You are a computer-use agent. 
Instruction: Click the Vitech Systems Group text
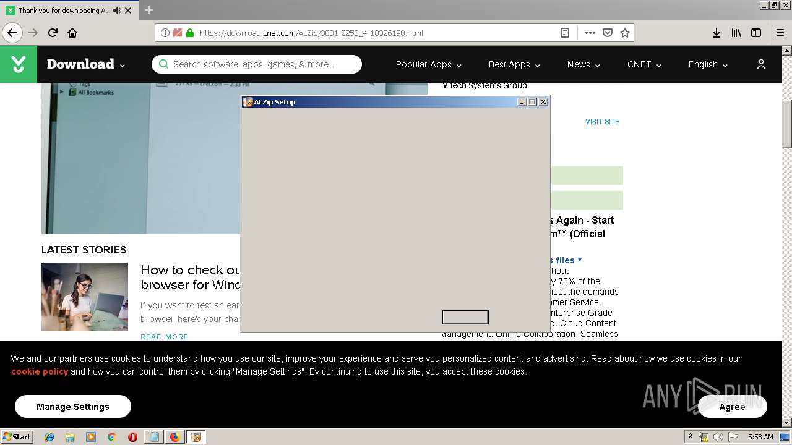(x=484, y=85)
